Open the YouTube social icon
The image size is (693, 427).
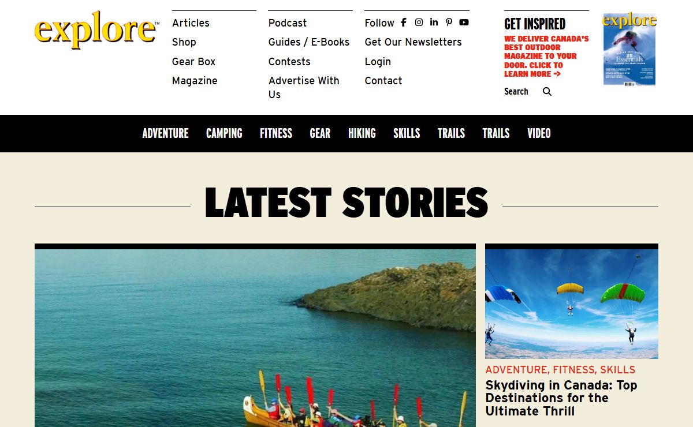[x=464, y=23]
